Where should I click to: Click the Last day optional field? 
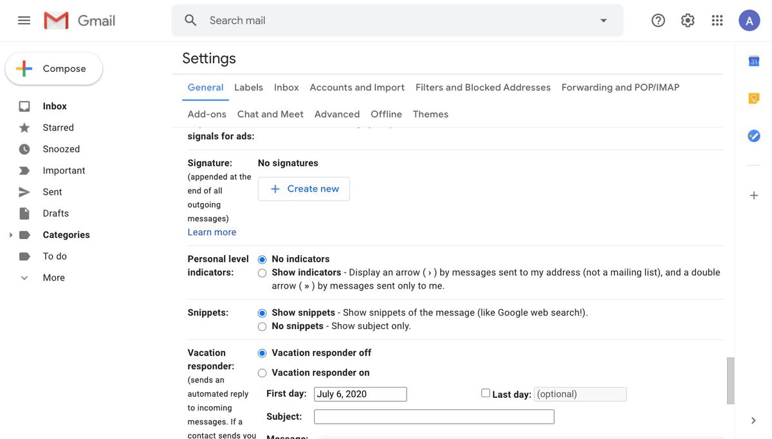580,394
